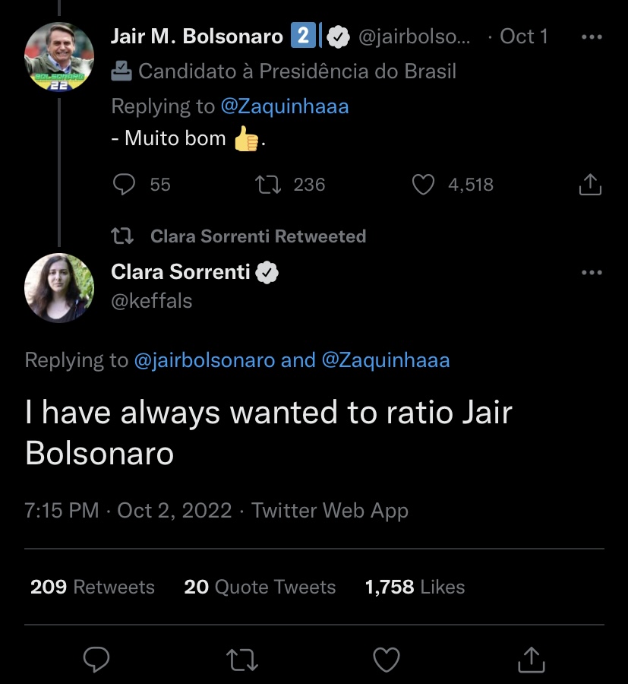The height and width of the screenshot is (684, 628).
Task: Like Clara Sorrenti's tweet
Action: (x=387, y=660)
